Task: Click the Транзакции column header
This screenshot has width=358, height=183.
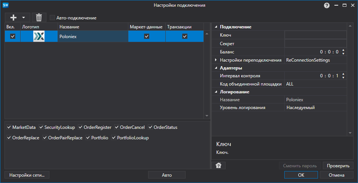Action: tap(184, 27)
